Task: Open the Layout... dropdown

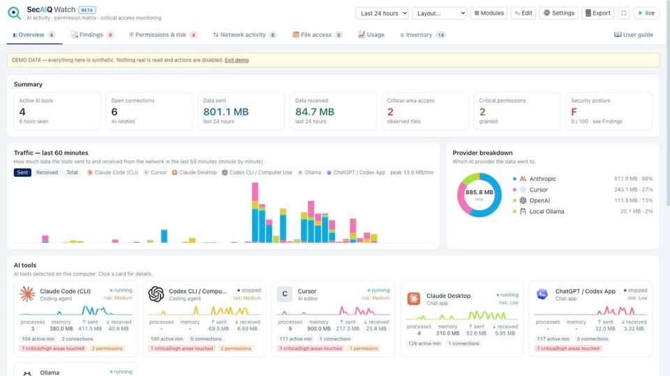Action: pos(439,13)
